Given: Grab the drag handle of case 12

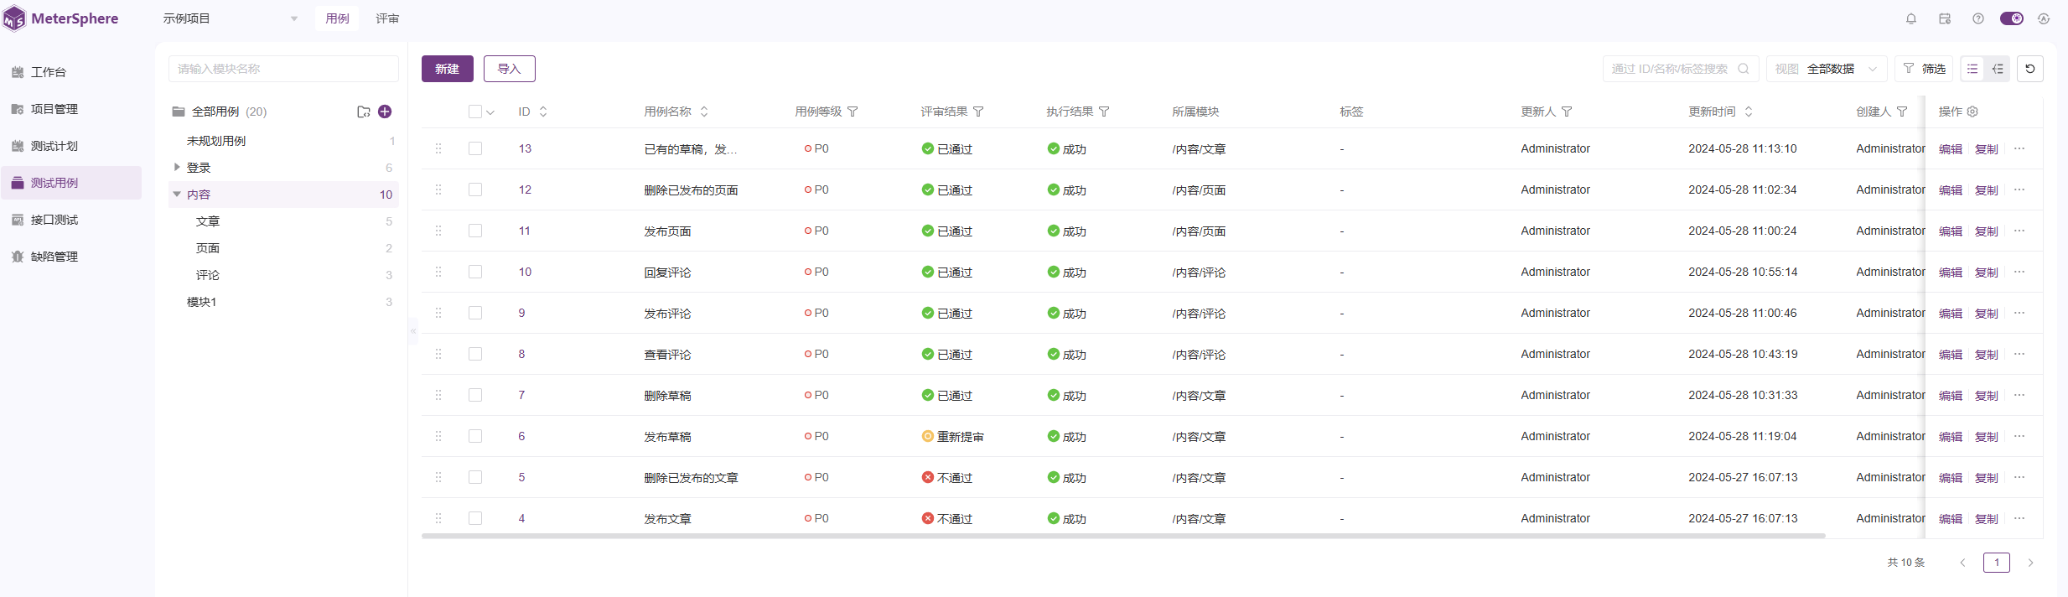Looking at the screenshot, I should coord(438,189).
